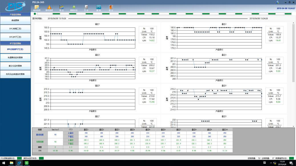Click the PIS device connection green status indicator
The image size is (296, 166).
(19, 158)
